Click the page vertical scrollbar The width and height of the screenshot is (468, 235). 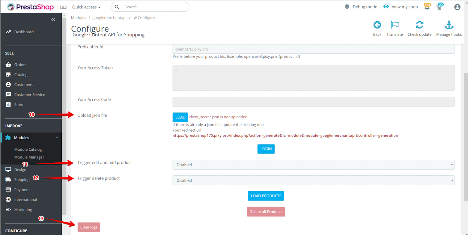[466, 137]
